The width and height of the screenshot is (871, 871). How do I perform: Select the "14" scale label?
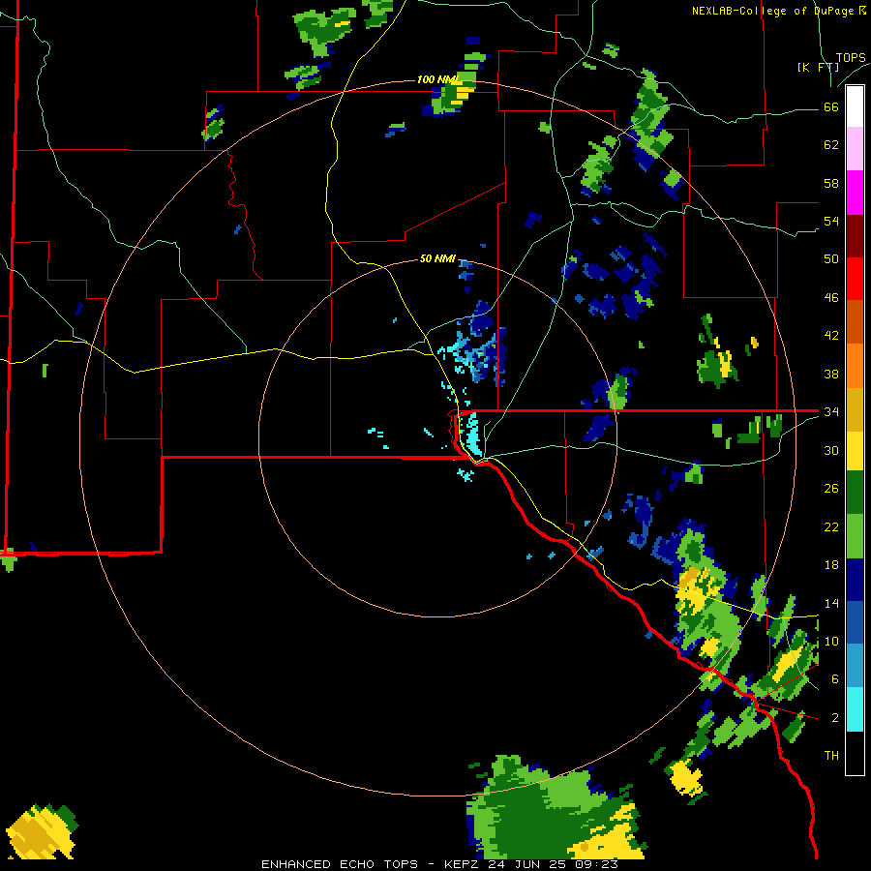click(x=831, y=603)
